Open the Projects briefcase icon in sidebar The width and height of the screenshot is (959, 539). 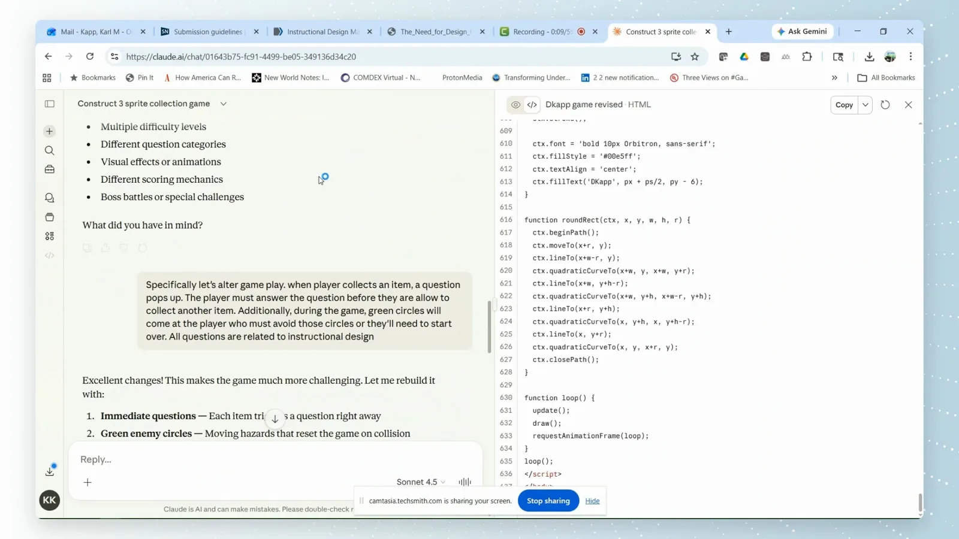50,169
